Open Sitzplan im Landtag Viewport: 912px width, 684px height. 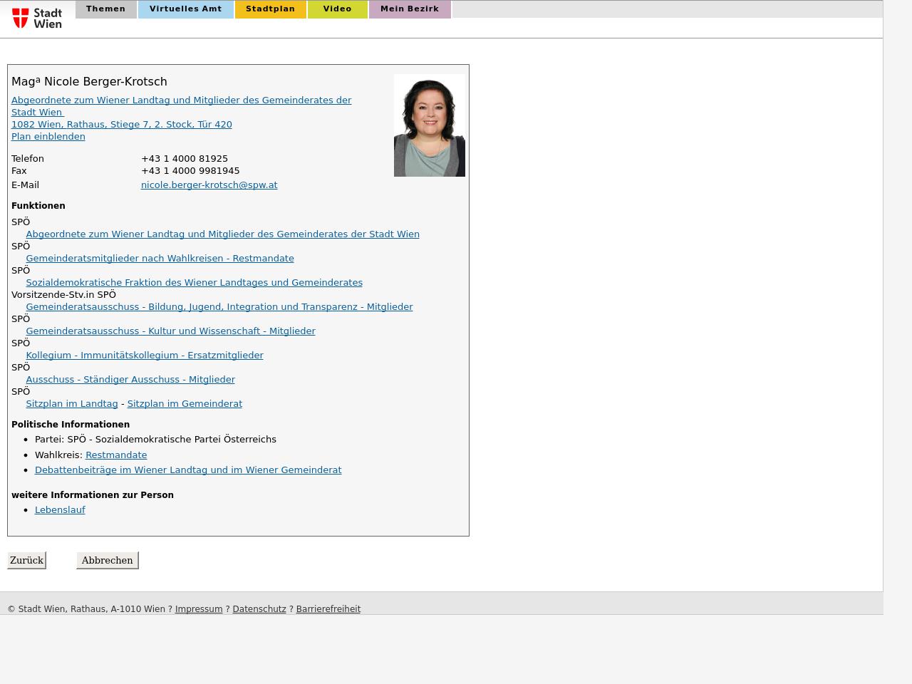tap(72, 403)
